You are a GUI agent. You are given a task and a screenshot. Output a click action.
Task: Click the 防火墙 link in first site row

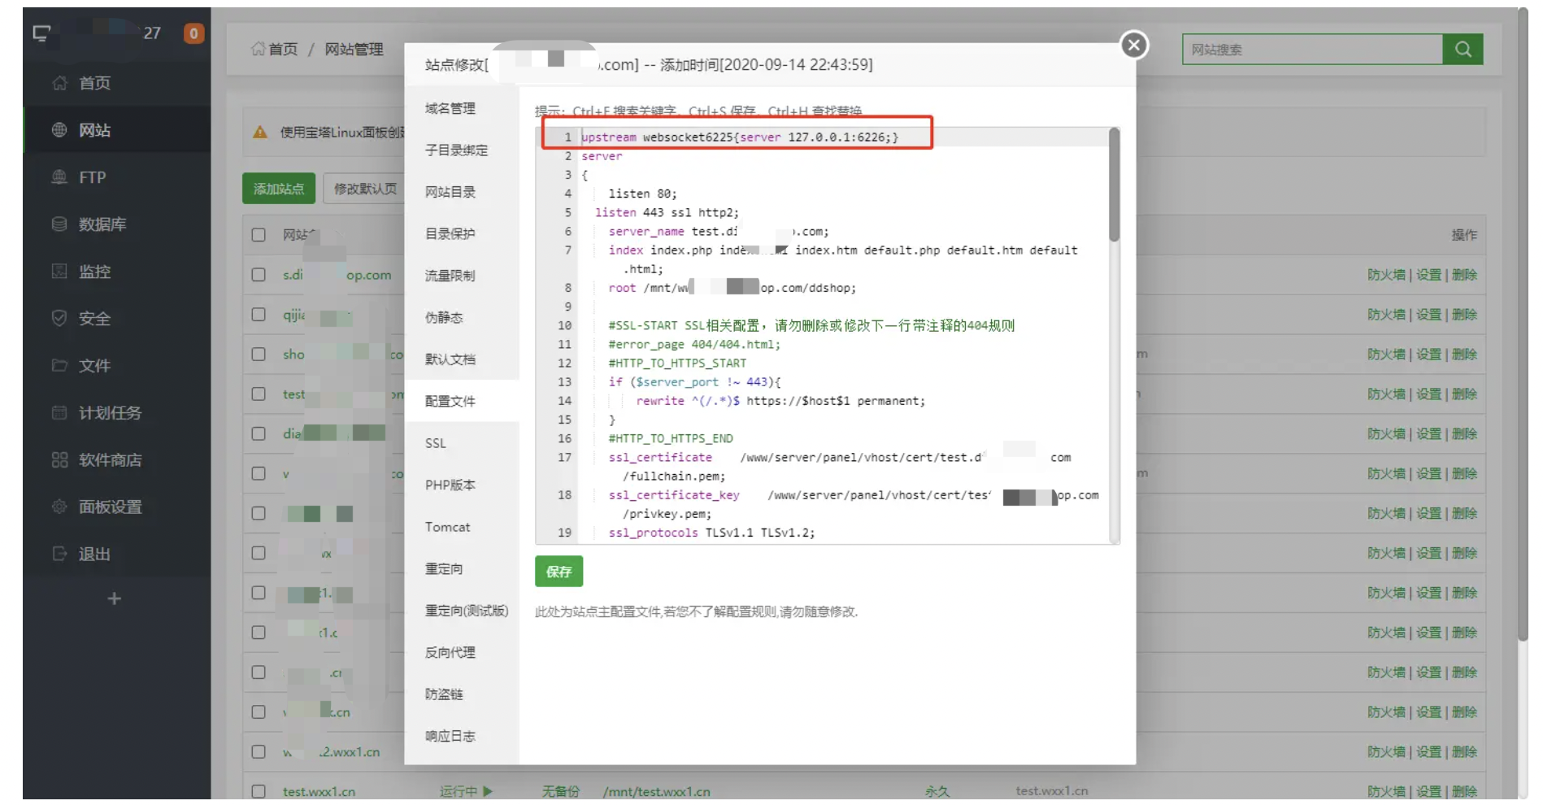click(1386, 275)
